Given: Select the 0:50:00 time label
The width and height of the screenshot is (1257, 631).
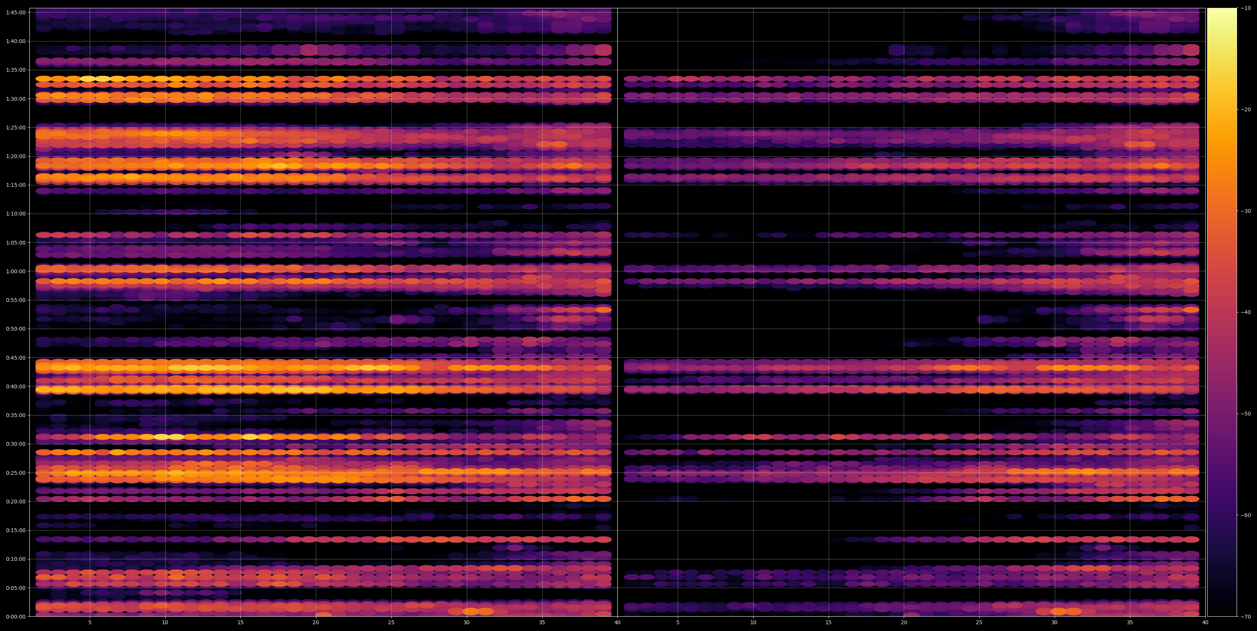Looking at the screenshot, I should point(15,328).
